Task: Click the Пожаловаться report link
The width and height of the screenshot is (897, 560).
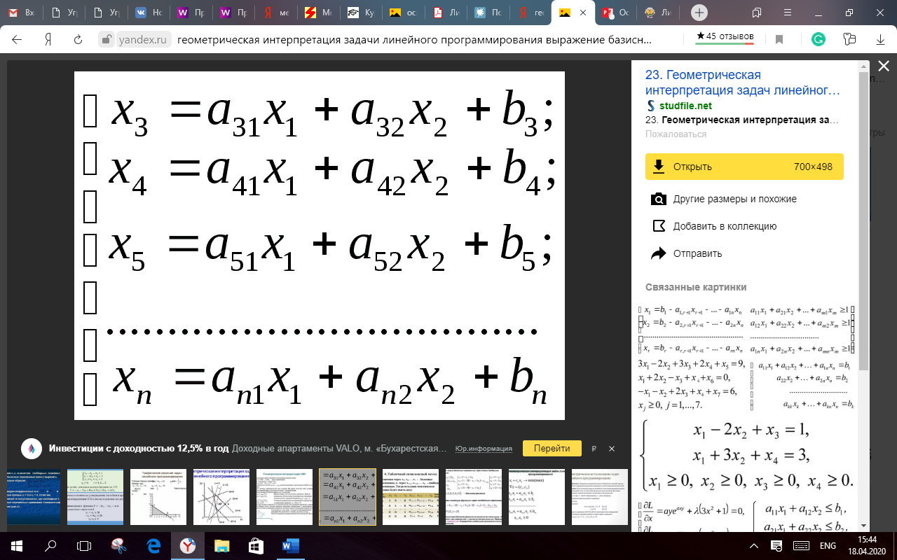Action: [x=676, y=134]
